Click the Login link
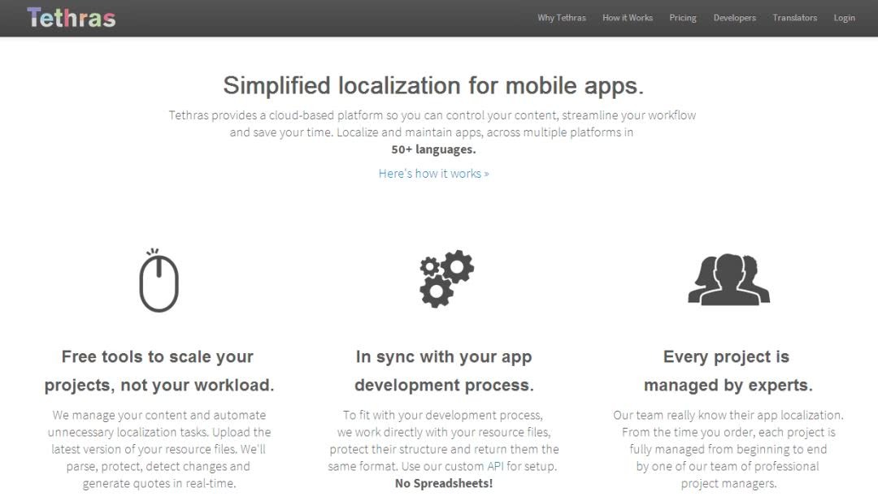Image resolution: width=878 pixels, height=496 pixels. click(x=844, y=18)
